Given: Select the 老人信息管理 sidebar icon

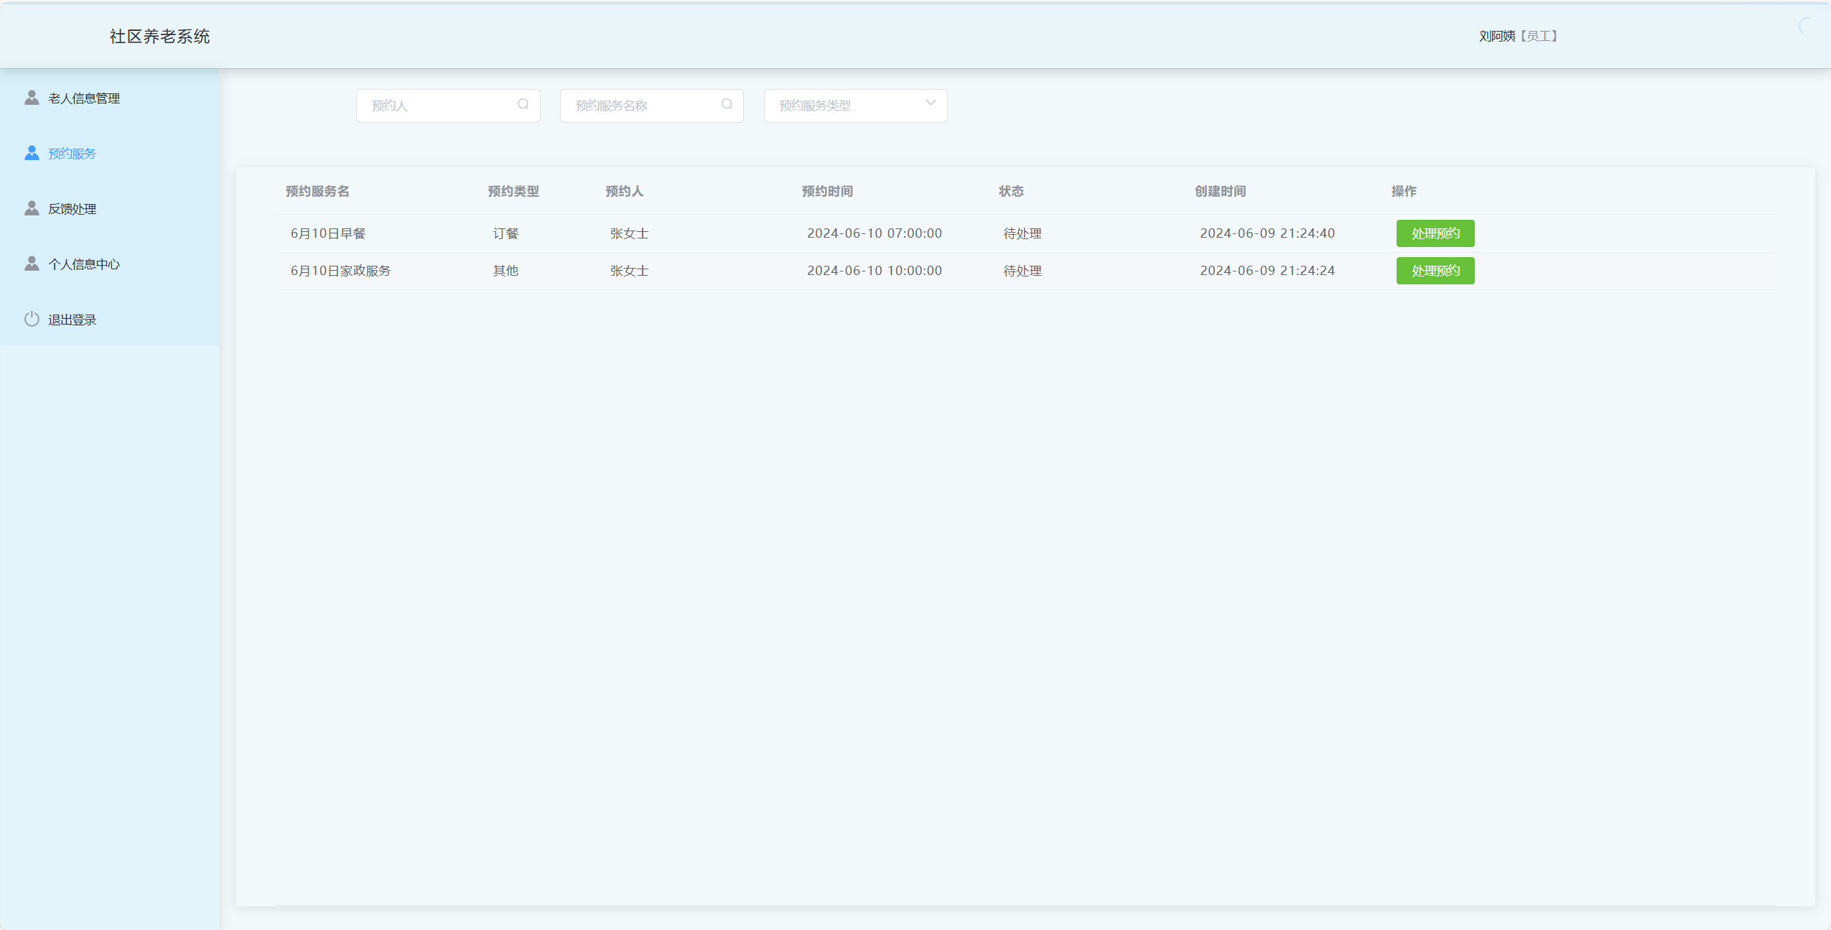Looking at the screenshot, I should 32,98.
